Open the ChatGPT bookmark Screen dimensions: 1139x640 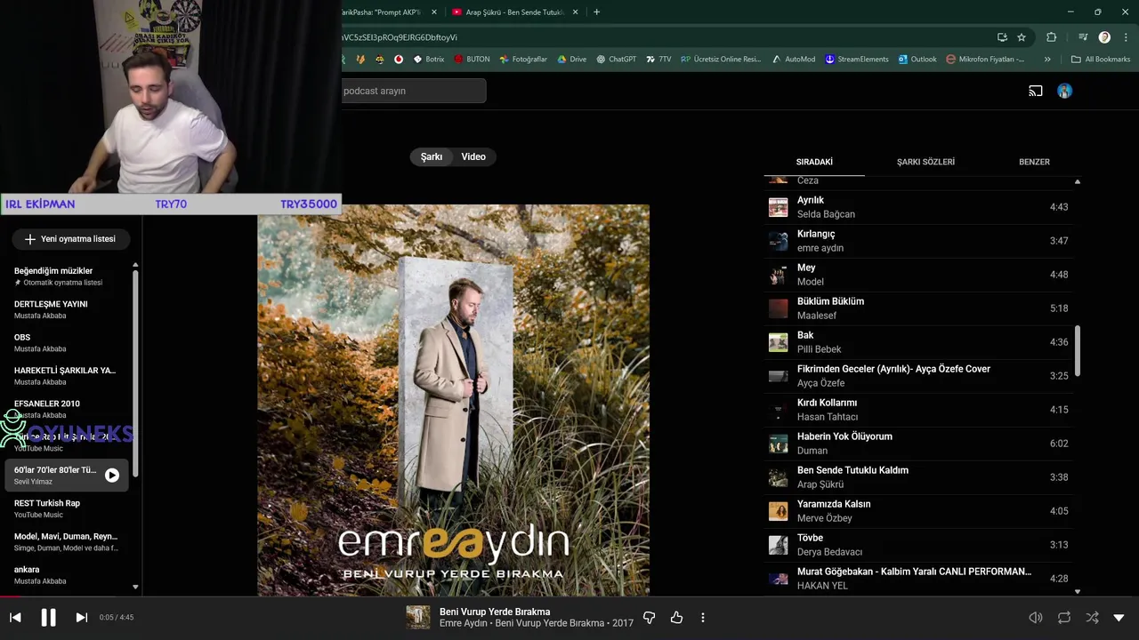point(617,60)
